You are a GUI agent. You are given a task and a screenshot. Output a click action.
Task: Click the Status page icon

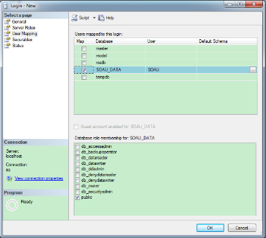tap(7, 45)
